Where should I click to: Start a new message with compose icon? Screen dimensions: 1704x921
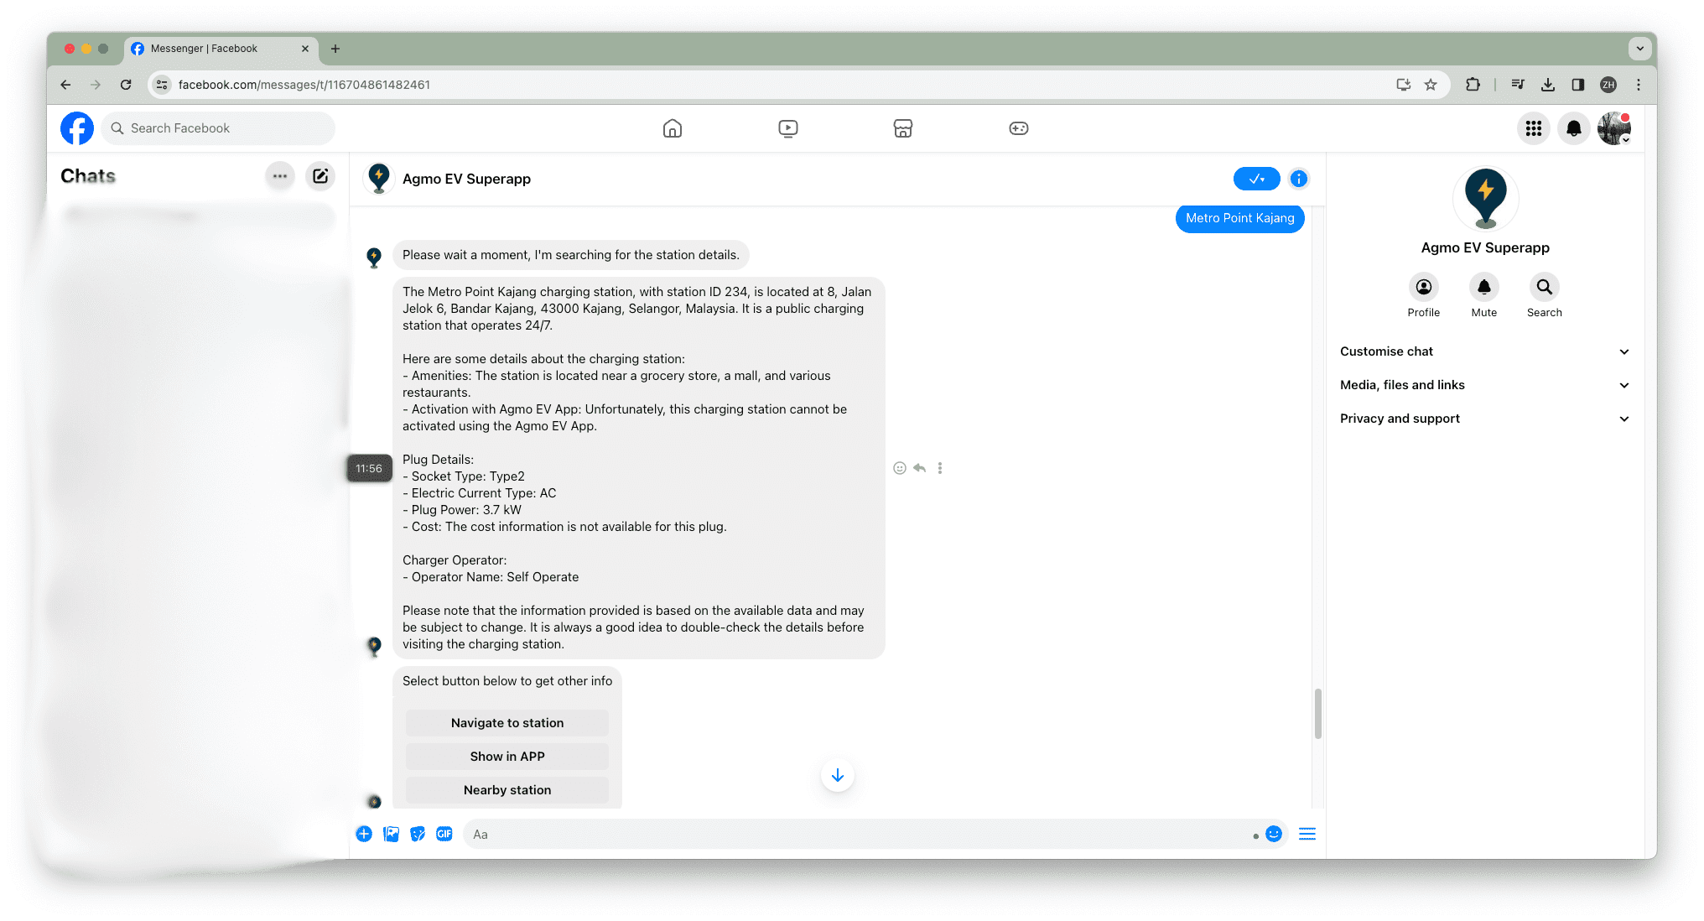tap(320, 176)
